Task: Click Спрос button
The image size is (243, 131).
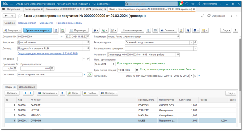Action: (74, 93)
